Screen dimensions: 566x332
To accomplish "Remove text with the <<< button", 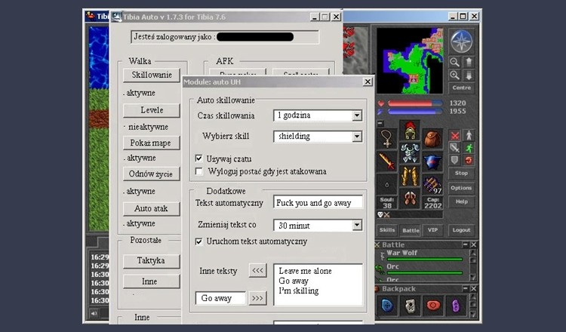I will tap(258, 270).
